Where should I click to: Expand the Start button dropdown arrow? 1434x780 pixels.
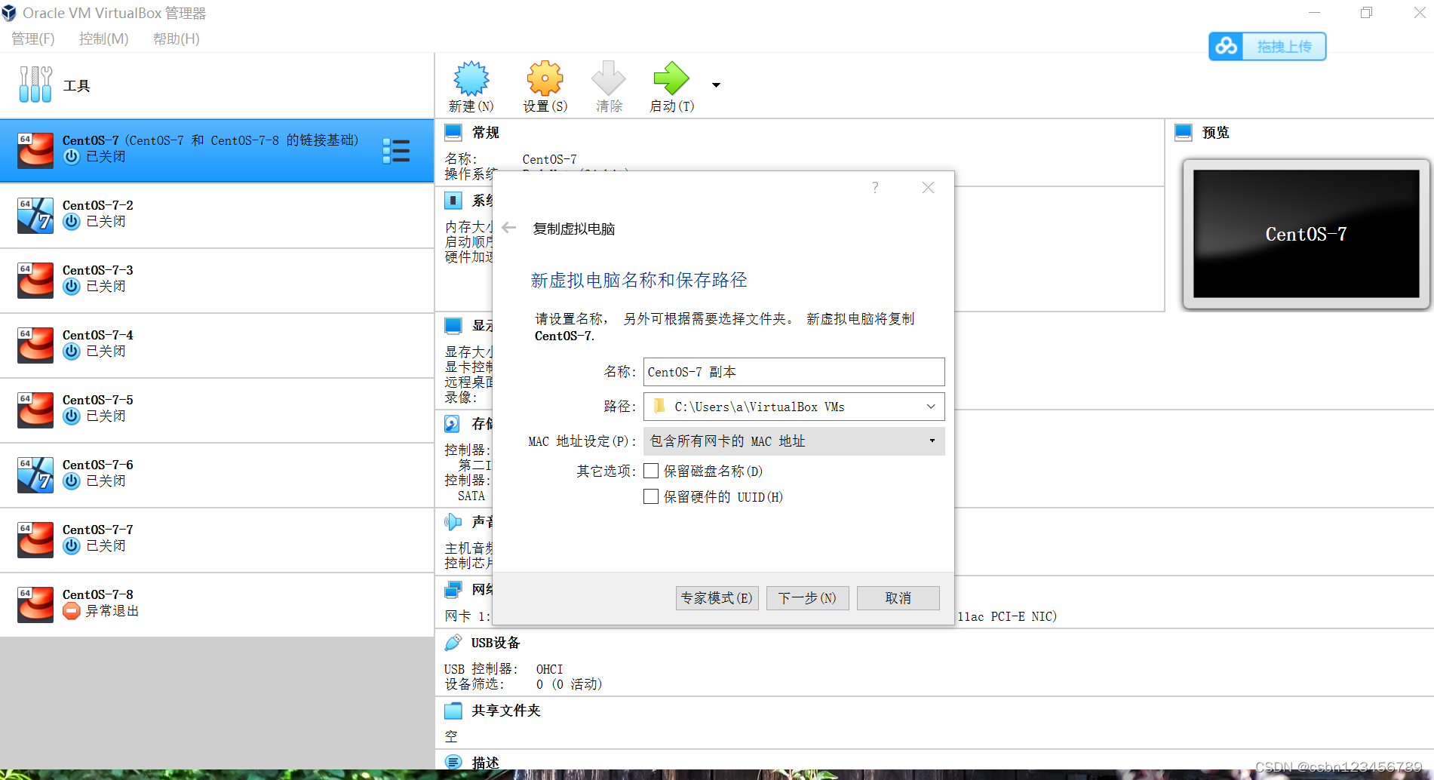(x=716, y=85)
